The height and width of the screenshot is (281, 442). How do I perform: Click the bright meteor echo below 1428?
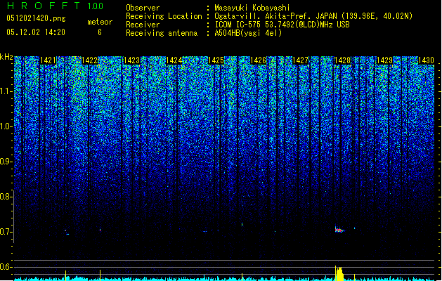[339, 230]
